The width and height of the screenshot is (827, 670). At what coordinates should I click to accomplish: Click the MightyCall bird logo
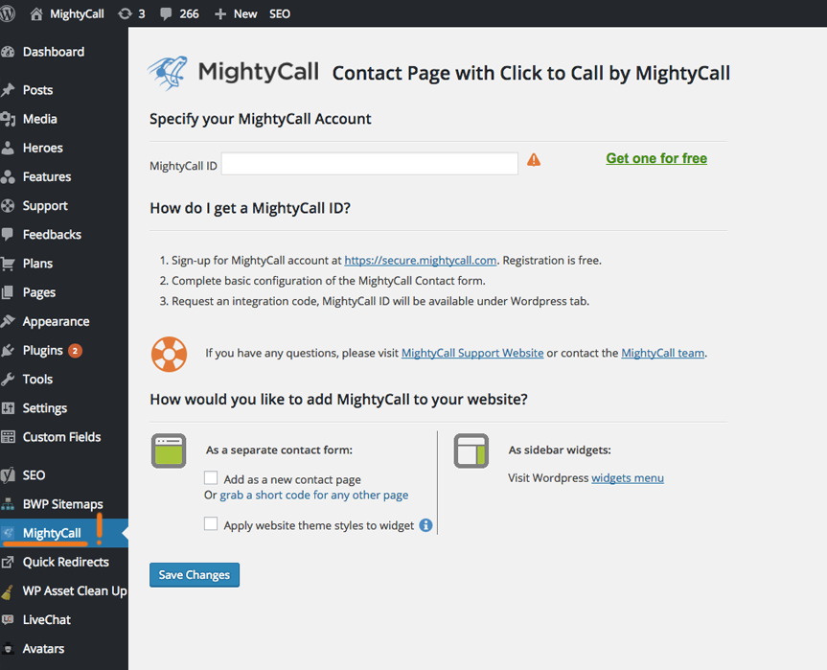click(x=168, y=73)
